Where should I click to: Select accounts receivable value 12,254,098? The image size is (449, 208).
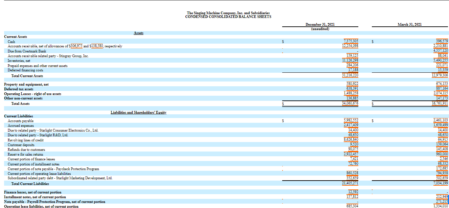(x=350, y=46)
